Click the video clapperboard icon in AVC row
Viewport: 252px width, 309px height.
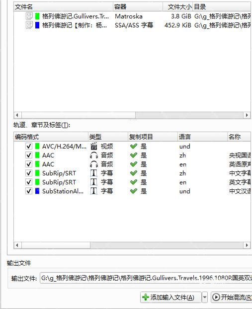[x=94, y=146]
